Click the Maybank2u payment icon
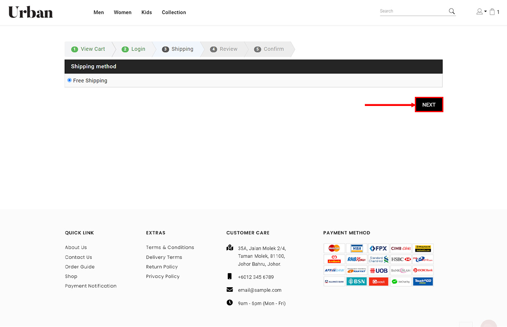The height and width of the screenshot is (327, 507). point(423,248)
